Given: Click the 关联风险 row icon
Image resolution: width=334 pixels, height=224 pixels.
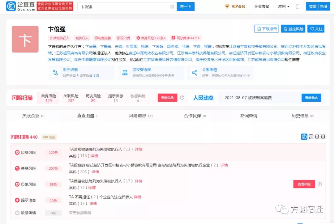Looking at the screenshot, I should point(17,168).
